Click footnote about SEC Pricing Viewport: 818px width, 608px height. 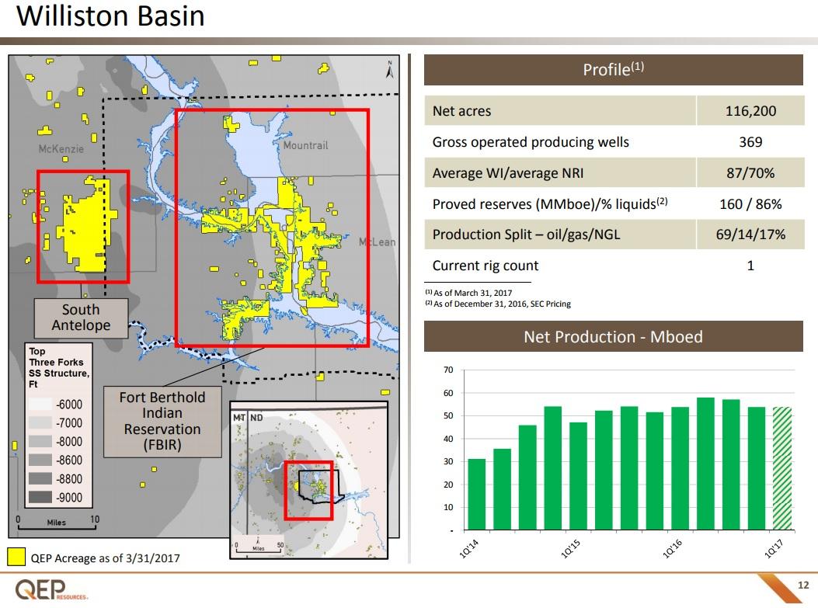[x=497, y=304]
